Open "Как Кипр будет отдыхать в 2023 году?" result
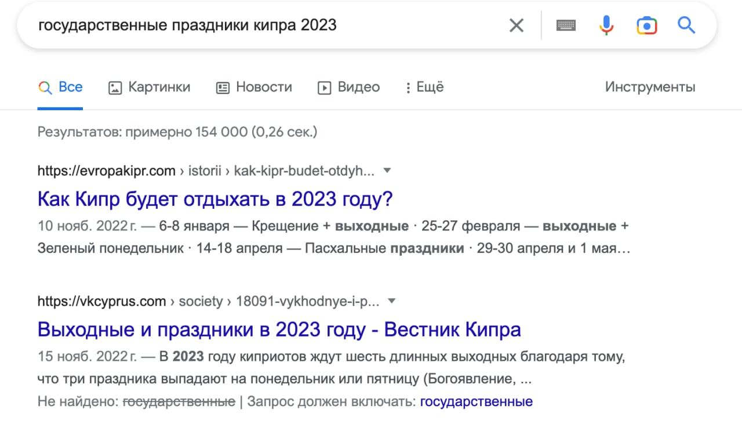This screenshot has height=441, width=742. click(215, 199)
